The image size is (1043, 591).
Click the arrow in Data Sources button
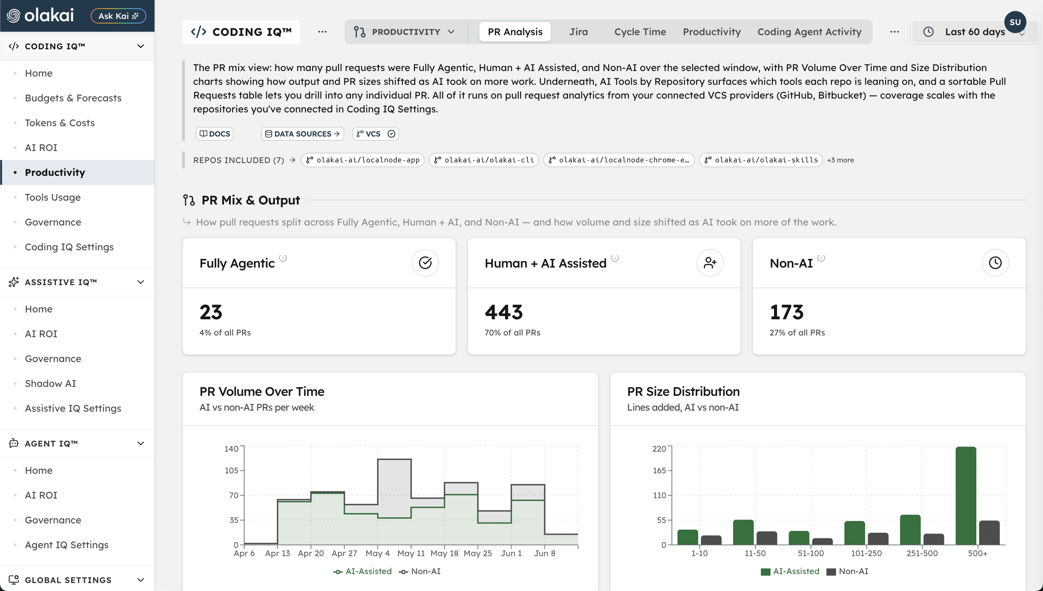coord(337,133)
